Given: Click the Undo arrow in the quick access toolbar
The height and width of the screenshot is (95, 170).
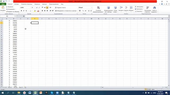Looking at the screenshot, I should [x=6, y=1].
